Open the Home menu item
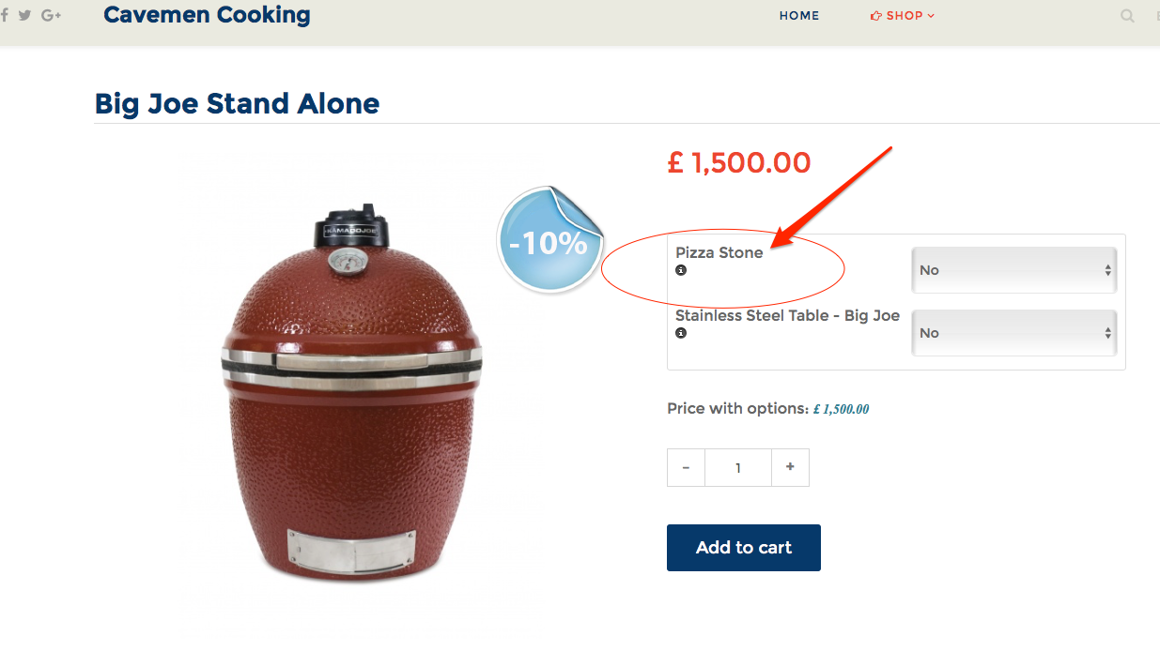Image resolution: width=1160 pixels, height=666 pixels. pyautogui.click(x=799, y=16)
